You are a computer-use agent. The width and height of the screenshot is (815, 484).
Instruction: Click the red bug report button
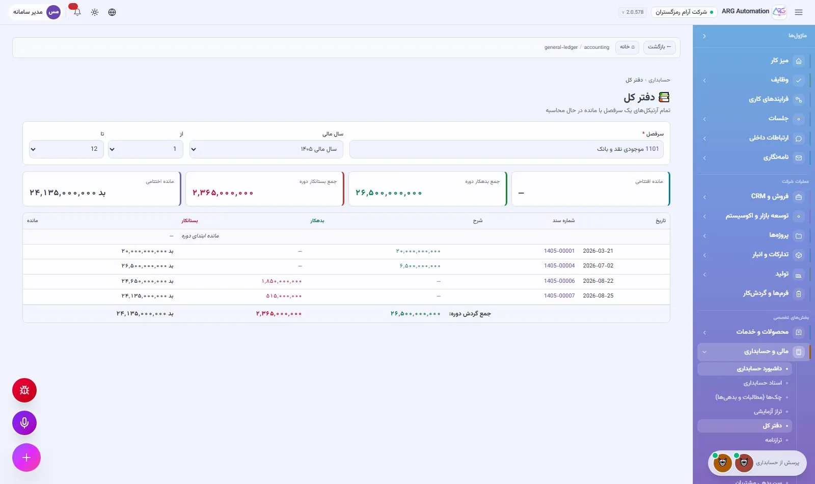tap(24, 390)
